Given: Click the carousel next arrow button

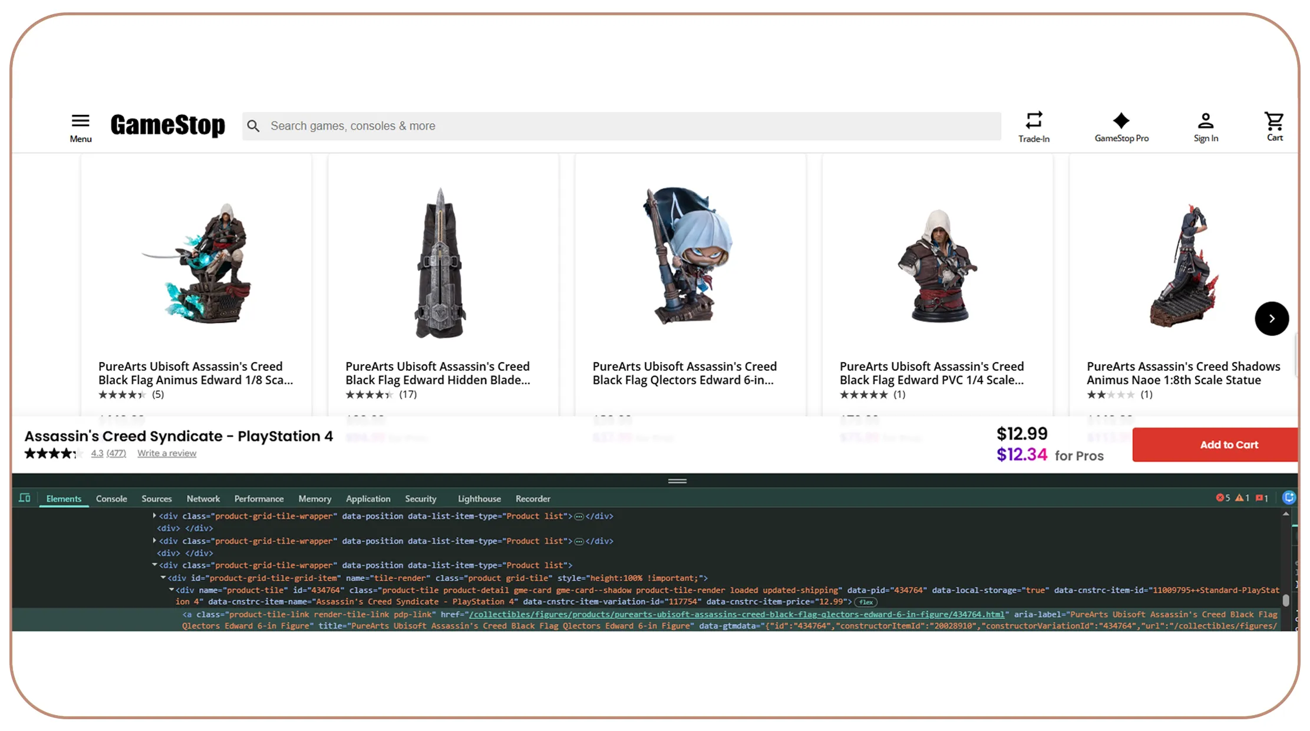Looking at the screenshot, I should pos(1272,318).
